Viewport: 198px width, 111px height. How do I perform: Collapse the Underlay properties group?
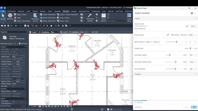pos(25,89)
